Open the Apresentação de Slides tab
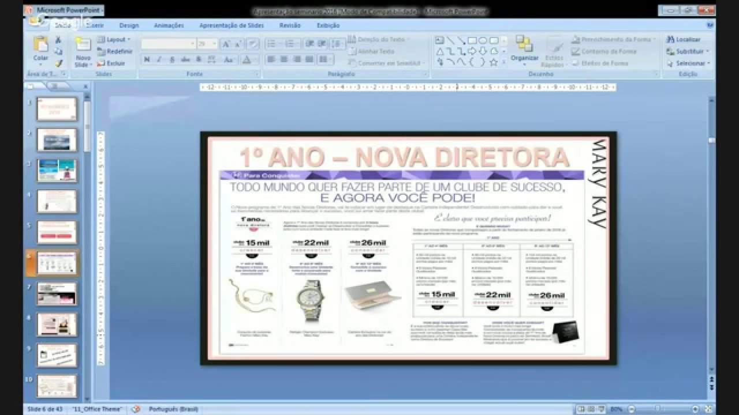The image size is (739, 415). click(232, 25)
